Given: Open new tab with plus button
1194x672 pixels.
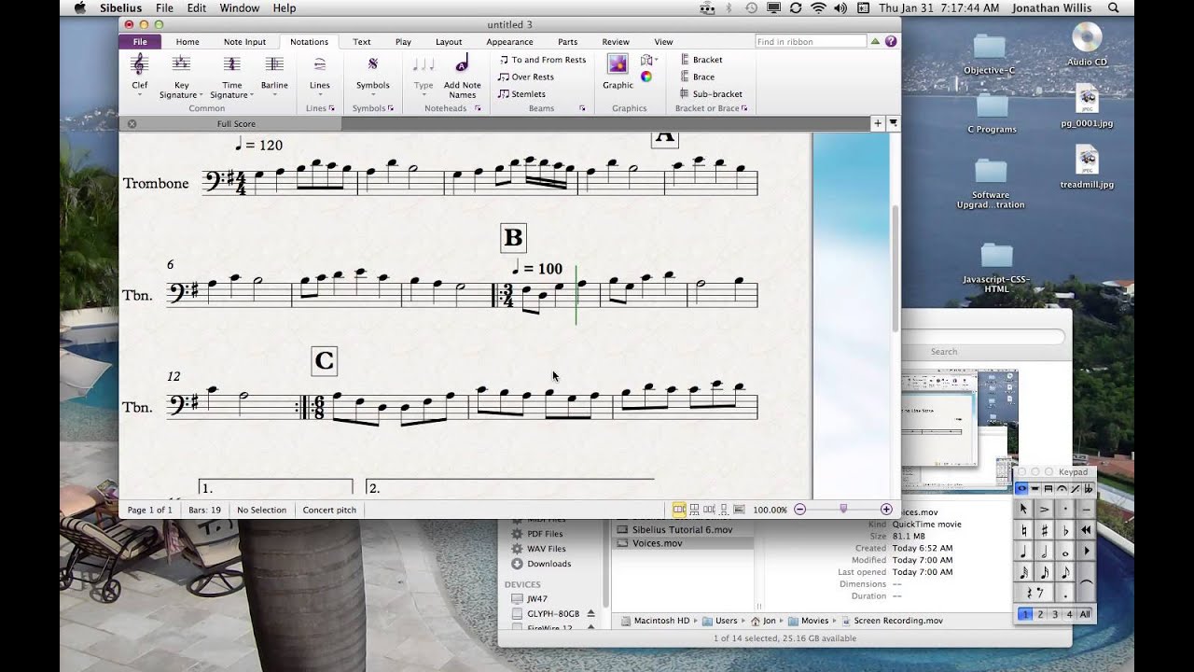Looking at the screenshot, I should (x=878, y=123).
